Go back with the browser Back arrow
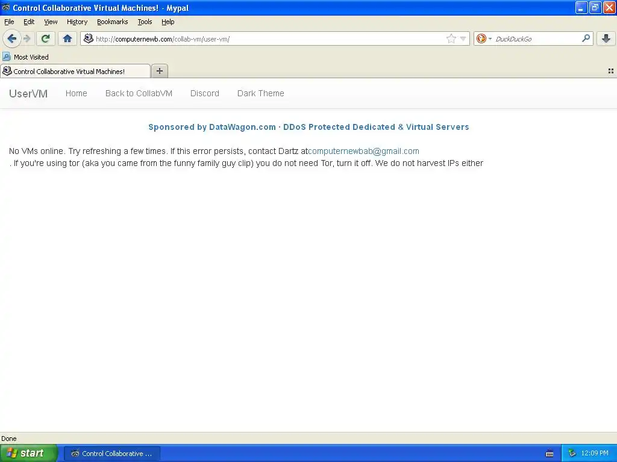The height and width of the screenshot is (462, 617). pyautogui.click(x=12, y=38)
